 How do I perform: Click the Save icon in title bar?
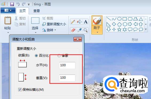click(x=12, y=4)
